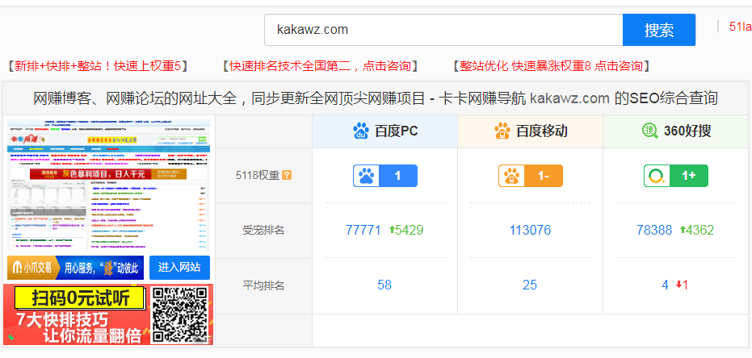Click the orange 百度移动 weight badge 1-

531,176
